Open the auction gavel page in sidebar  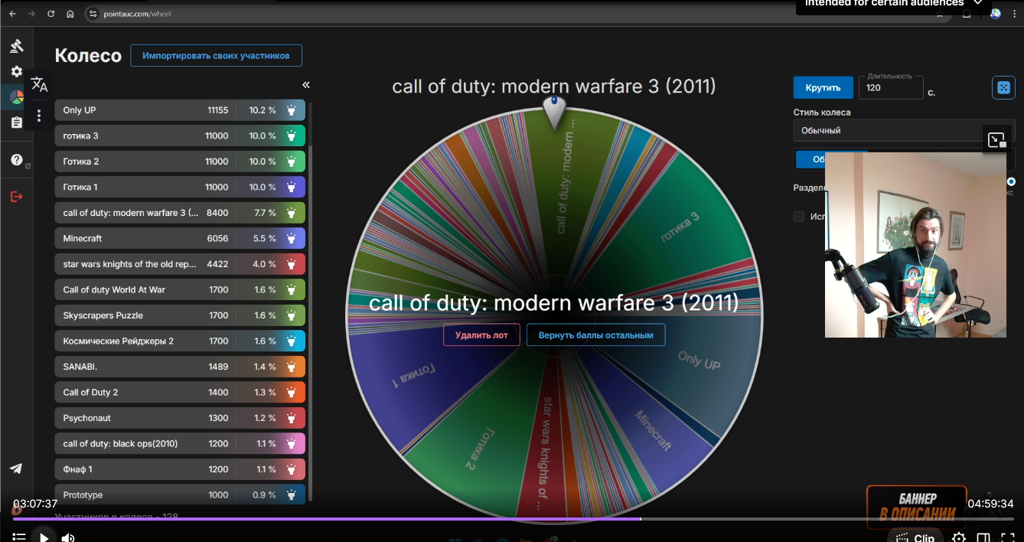pyautogui.click(x=16, y=45)
